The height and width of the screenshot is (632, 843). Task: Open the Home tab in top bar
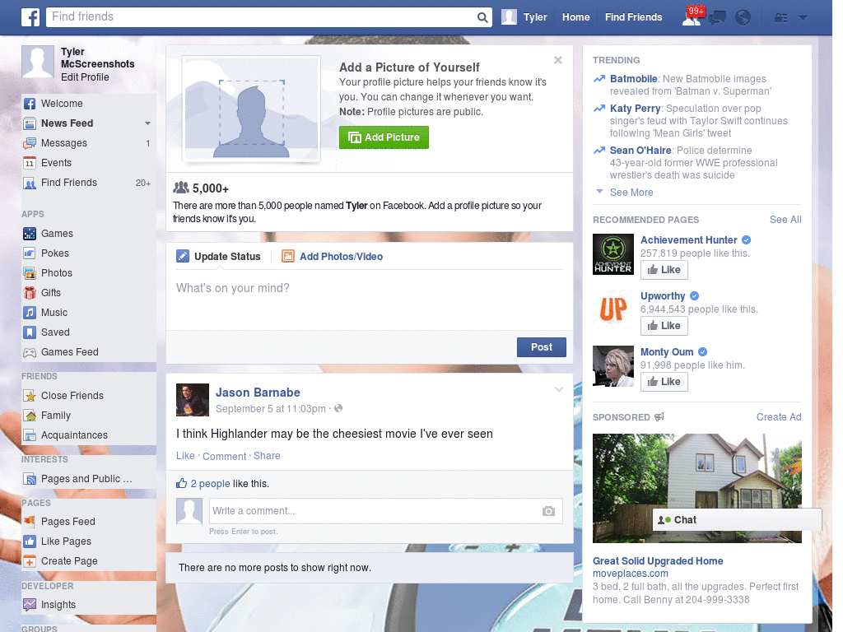coord(575,17)
